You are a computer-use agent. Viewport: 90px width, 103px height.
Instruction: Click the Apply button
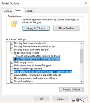[x=79, y=99]
